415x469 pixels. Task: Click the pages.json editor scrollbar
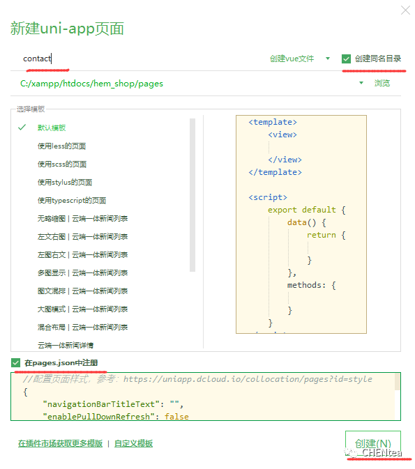397,382
